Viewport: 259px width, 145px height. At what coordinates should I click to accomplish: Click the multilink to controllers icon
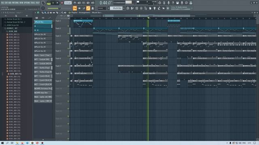tap(93, 8)
